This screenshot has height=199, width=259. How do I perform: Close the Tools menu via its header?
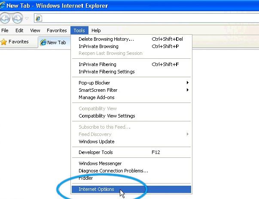point(79,30)
